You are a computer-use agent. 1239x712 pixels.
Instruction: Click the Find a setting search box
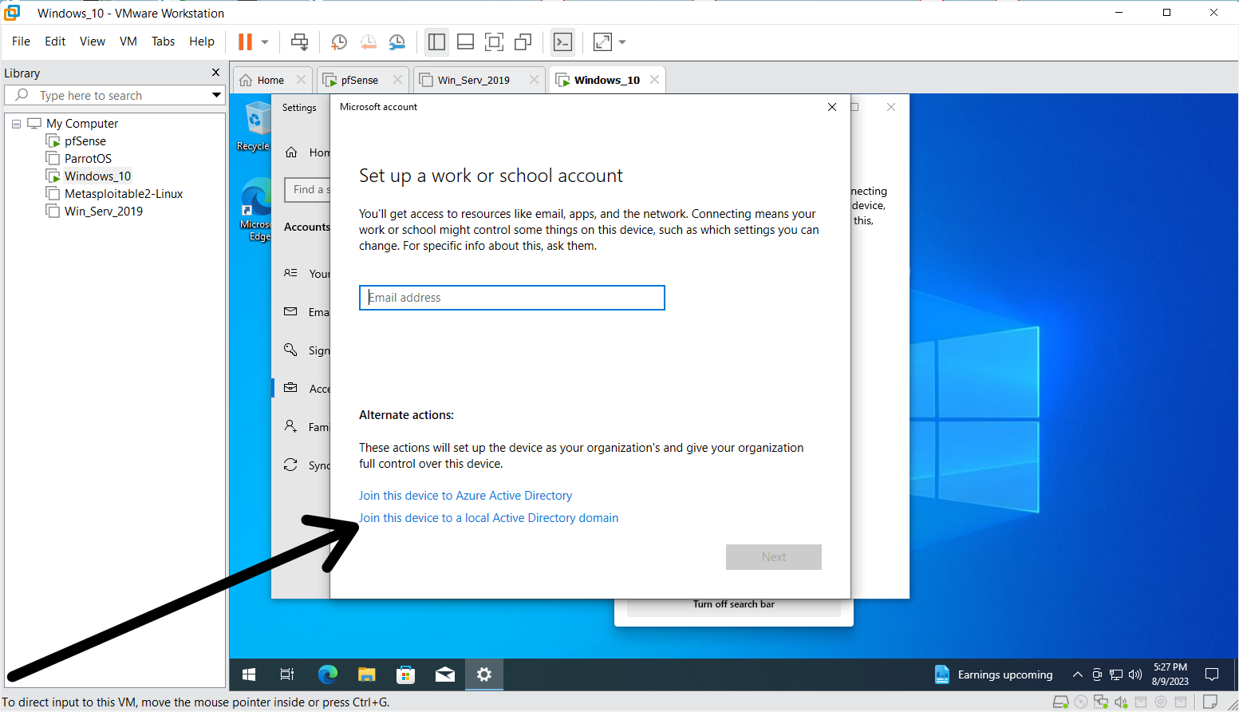pyautogui.click(x=307, y=190)
